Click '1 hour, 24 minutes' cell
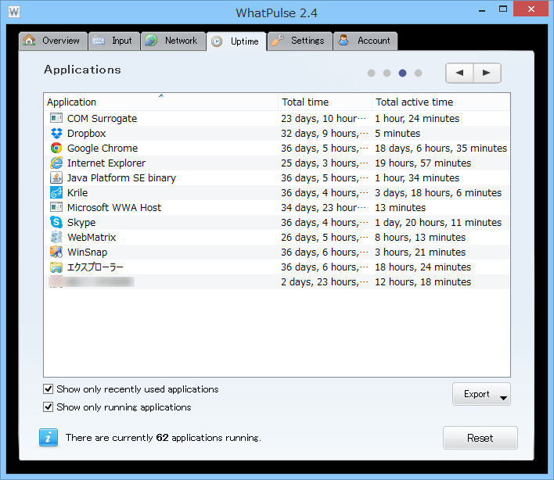Screen dimensions: 554x480 pos(417,119)
